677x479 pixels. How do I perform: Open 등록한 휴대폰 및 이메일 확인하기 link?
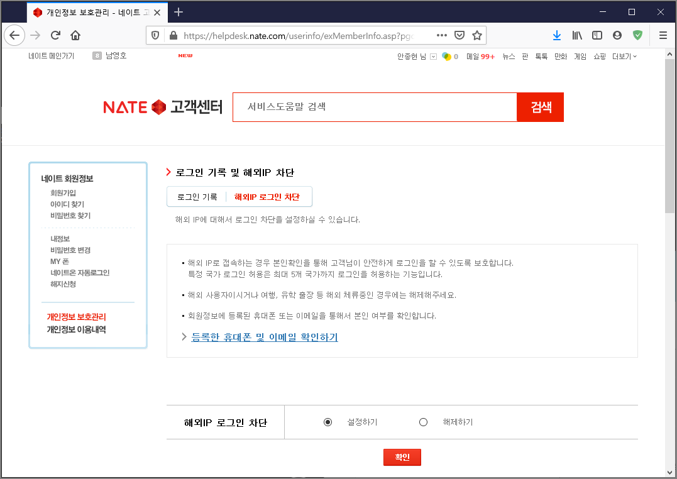pos(265,337)
